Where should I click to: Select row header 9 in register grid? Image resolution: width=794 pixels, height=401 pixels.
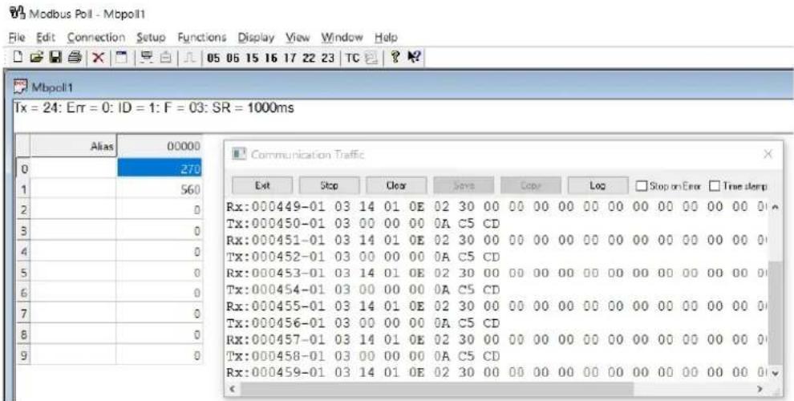[x=23, y=355]
